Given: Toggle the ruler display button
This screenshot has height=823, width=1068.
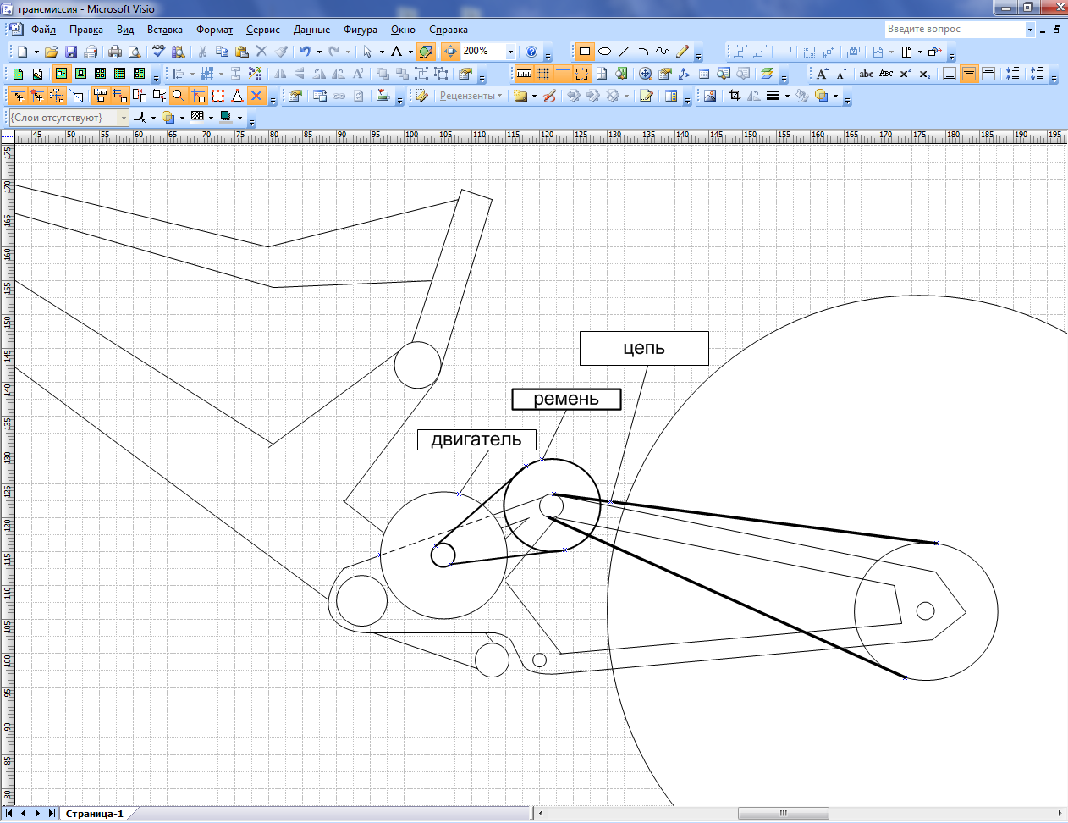Looking at the screenshot, I should pos(525,74).
